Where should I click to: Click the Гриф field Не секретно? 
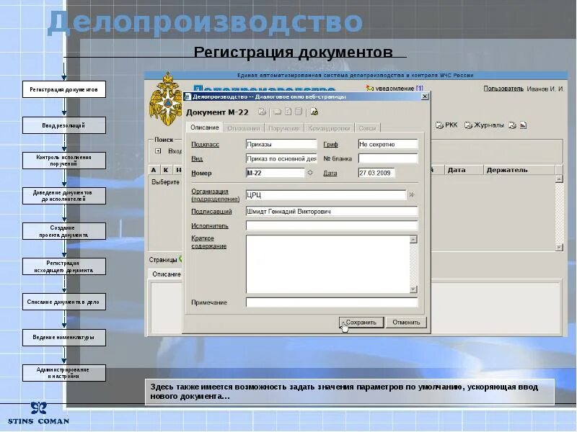[x=388, y=144]
